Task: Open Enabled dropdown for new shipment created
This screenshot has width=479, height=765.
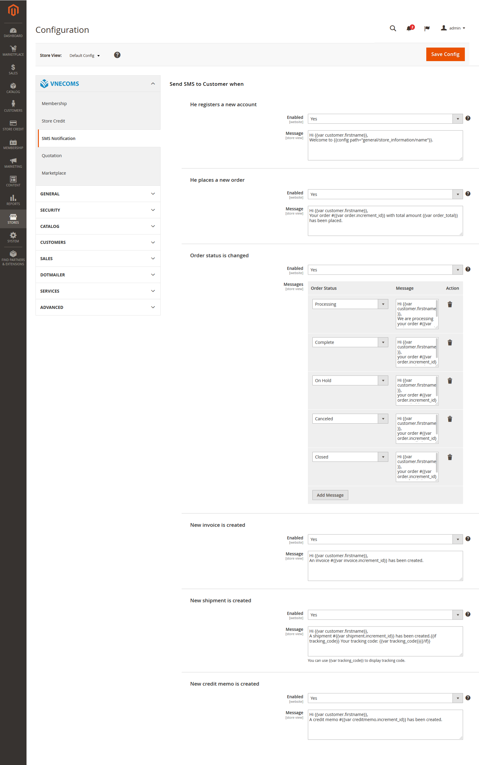Action: click(x=385, y=615)
